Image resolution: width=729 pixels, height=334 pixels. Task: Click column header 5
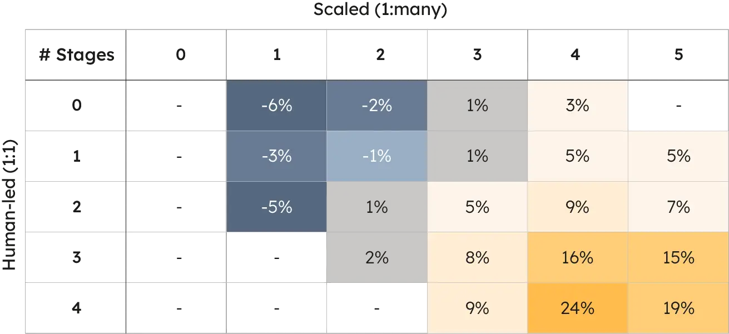pos(678,55)
